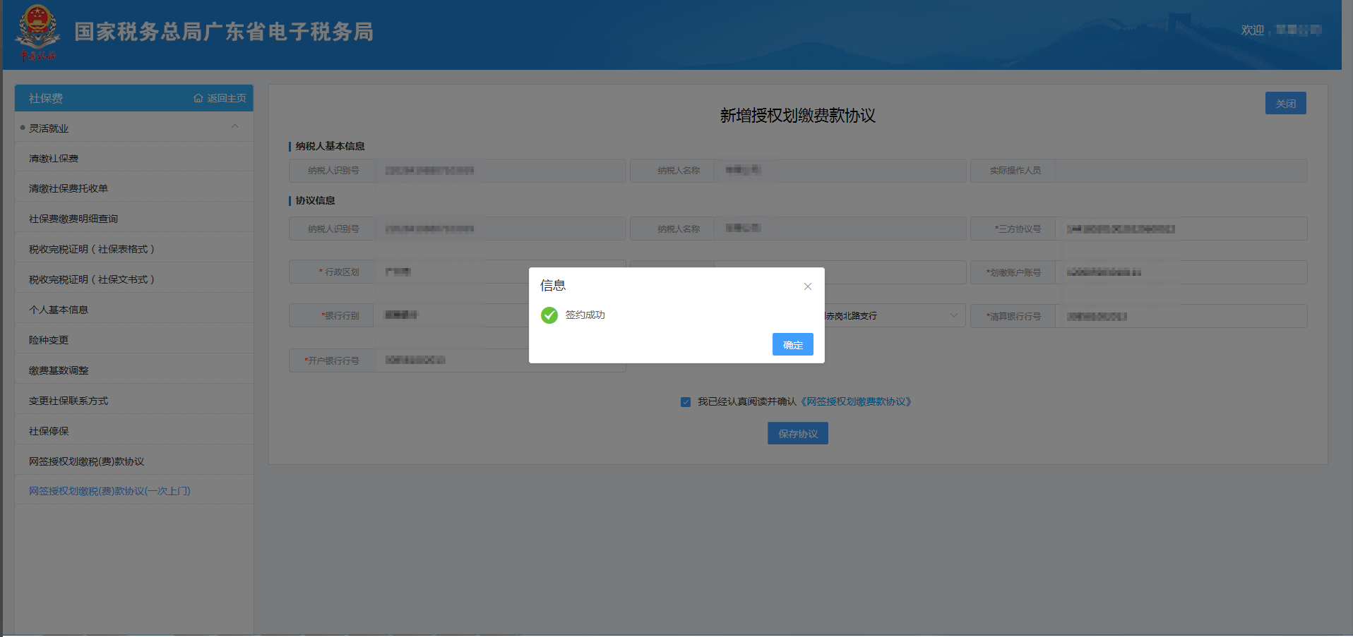1353x637 pixels.
Task: Close the 信息 dialog with the × icon
Action: click(x=807, y=286)
